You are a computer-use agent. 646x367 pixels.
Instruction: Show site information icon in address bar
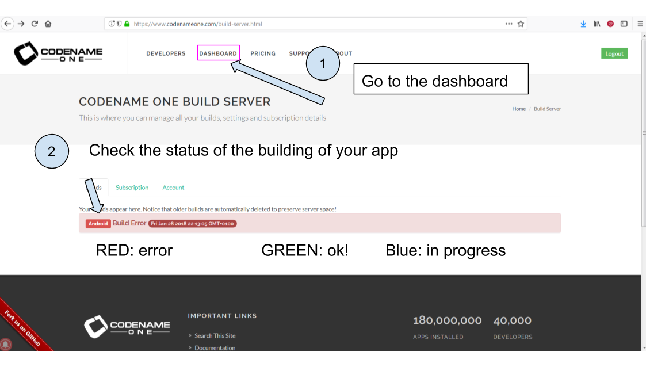111,24
